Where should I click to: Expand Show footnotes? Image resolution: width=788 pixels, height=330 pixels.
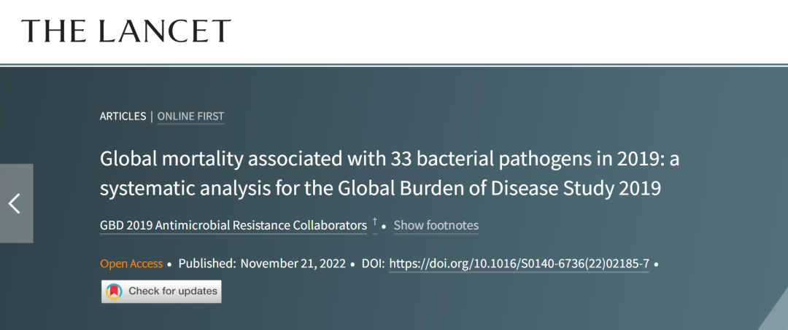436,225
